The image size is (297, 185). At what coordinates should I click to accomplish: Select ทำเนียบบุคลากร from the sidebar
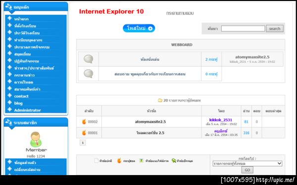[28, 40]
